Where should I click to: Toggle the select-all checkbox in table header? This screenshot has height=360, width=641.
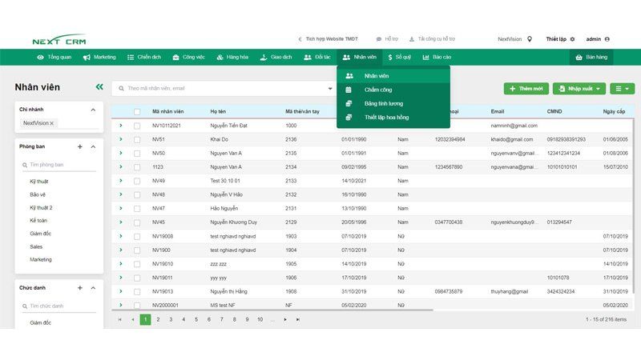pos(137,112)
